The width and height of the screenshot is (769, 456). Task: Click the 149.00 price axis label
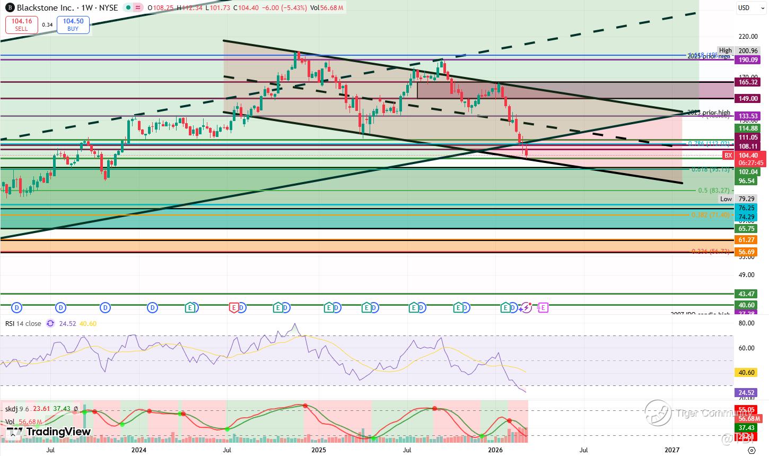pos(747,98)
